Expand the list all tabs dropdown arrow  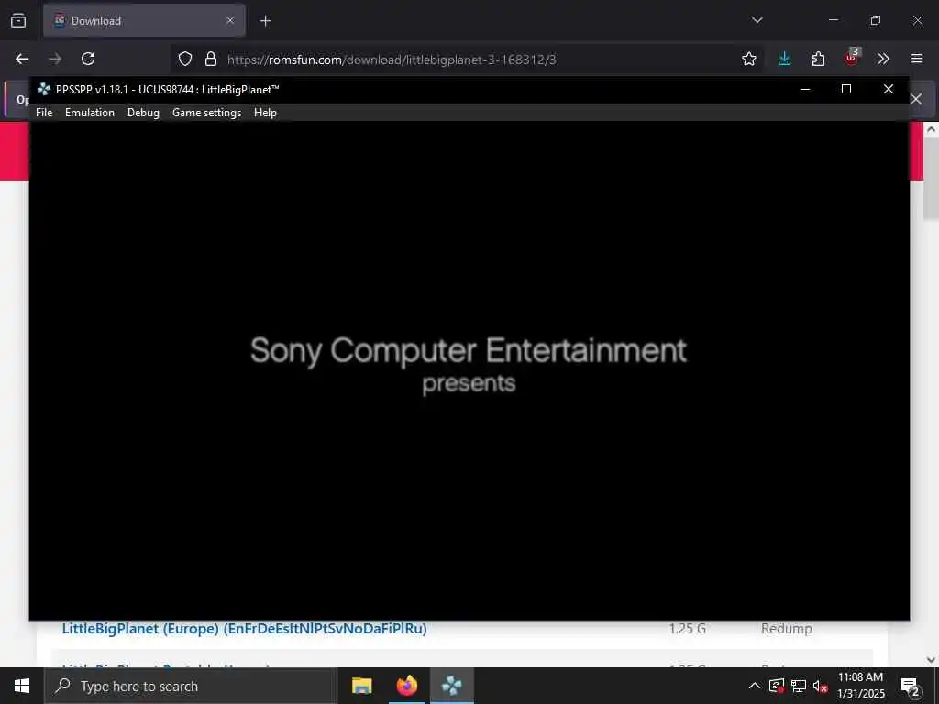point(757,20)
